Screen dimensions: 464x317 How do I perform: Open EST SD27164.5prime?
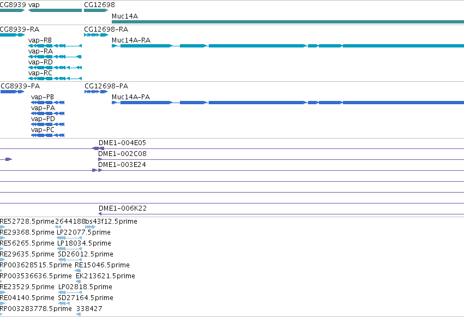pos(86,298)
